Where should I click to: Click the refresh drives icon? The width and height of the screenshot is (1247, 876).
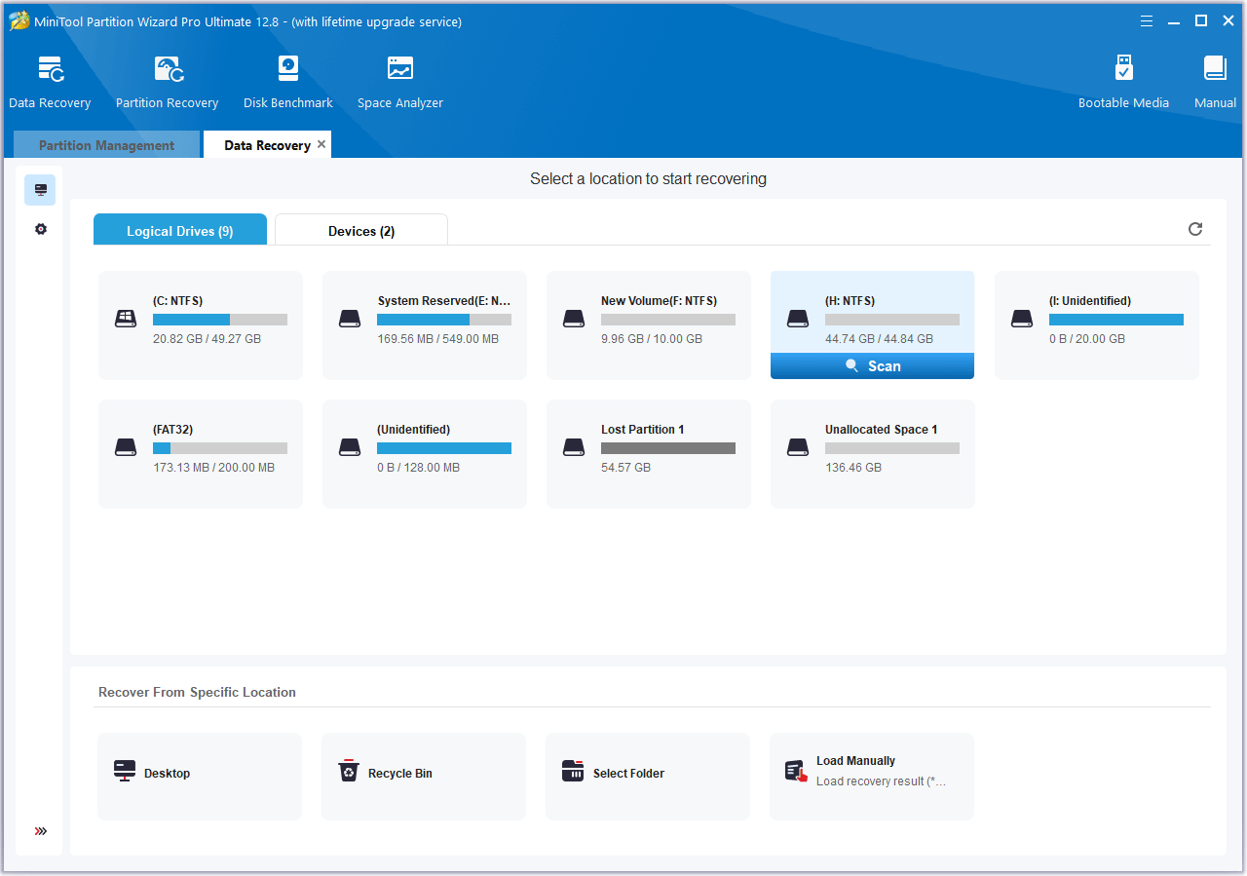point(1195,229)
